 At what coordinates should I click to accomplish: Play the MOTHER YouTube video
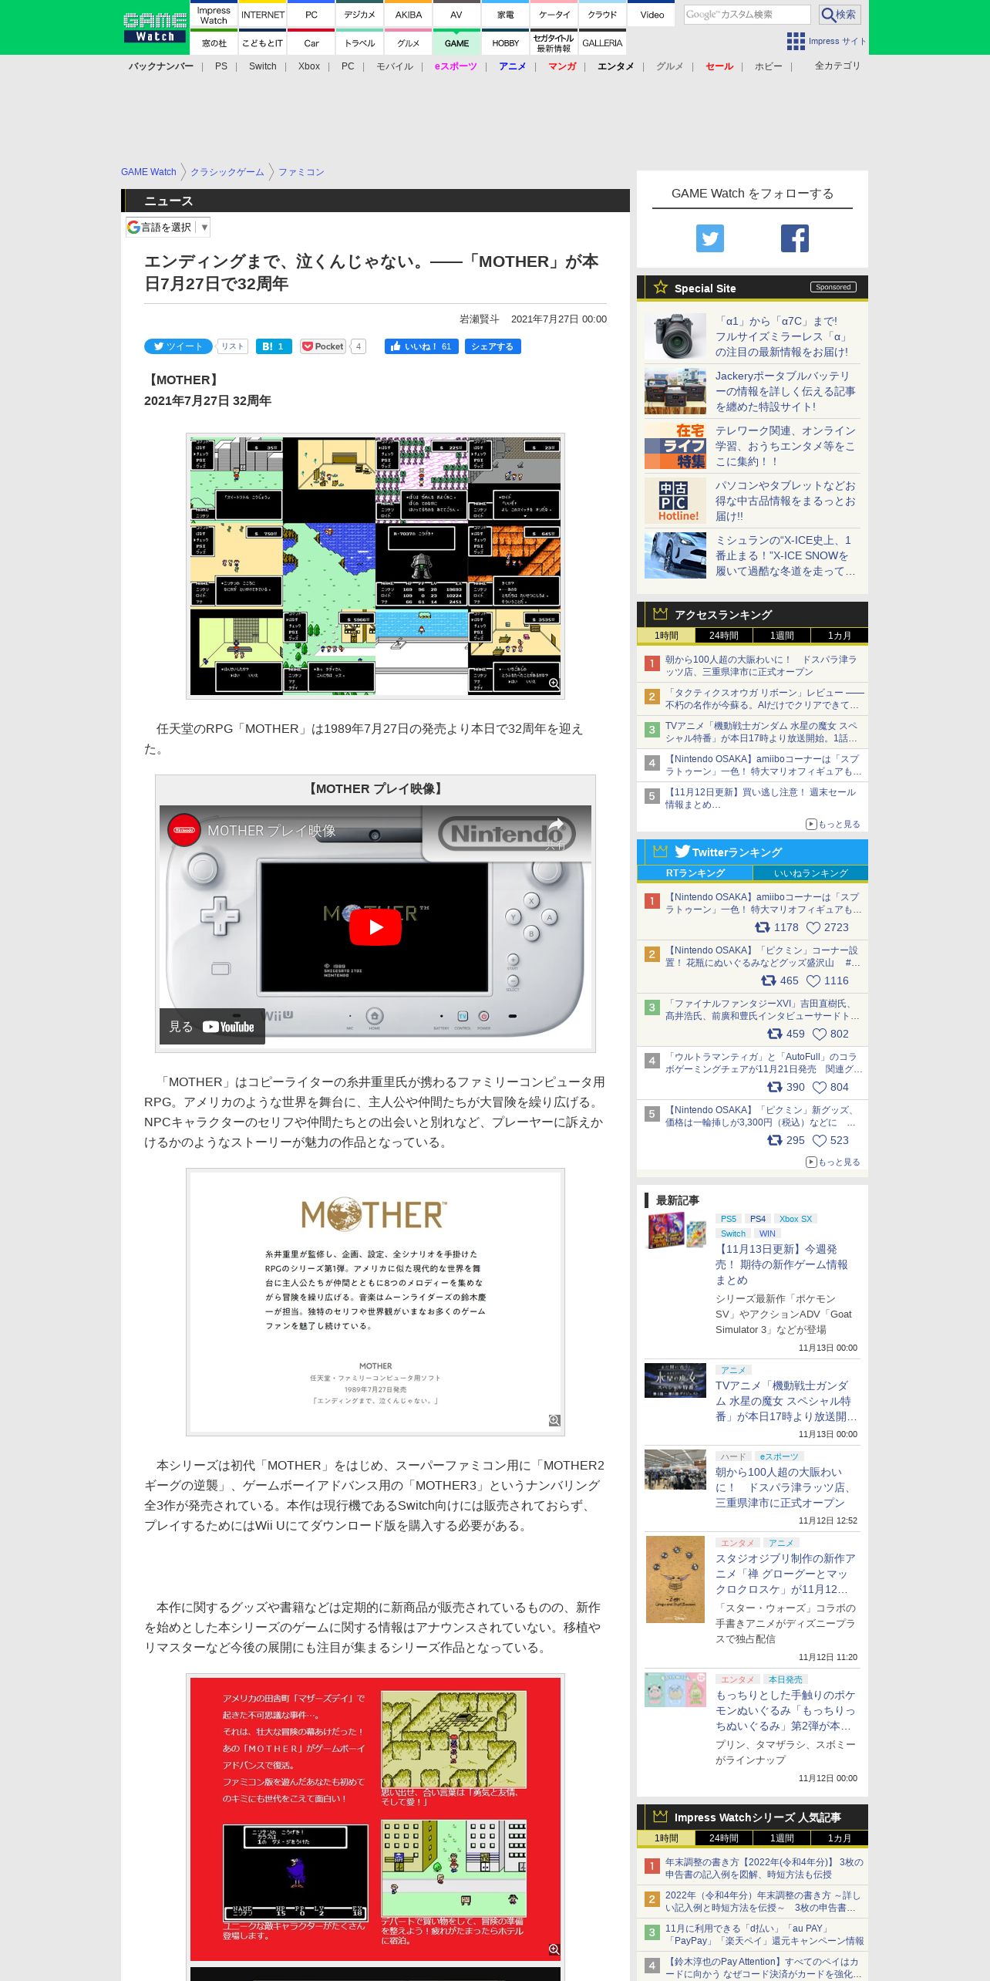click(x=375, y=927)
